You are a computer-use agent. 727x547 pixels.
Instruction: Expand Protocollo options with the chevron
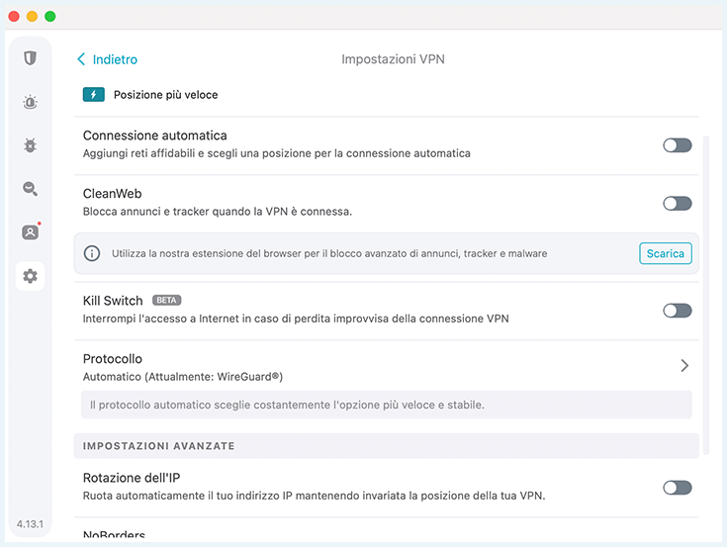(x=684, y=366)
